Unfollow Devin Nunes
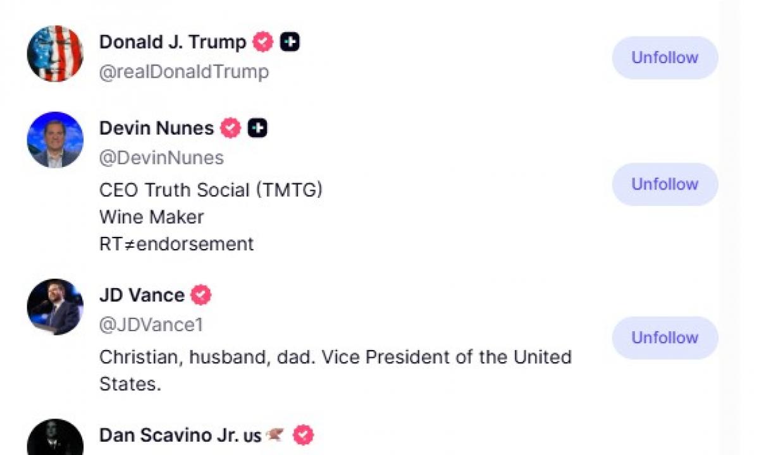This screenshot has height=455, width=759. (665, 185)
